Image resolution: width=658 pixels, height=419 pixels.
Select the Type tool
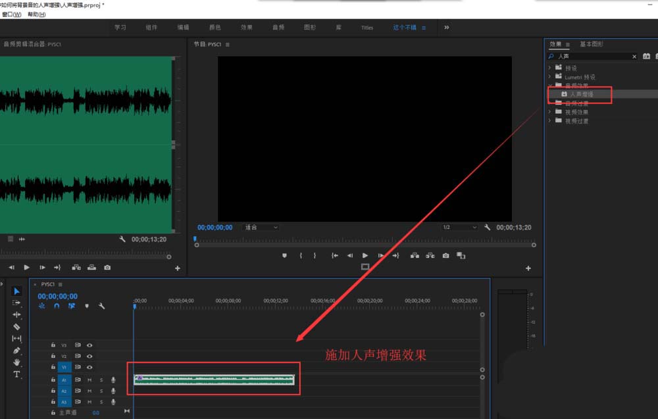16,374
